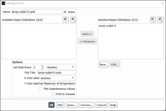Click the Fluent app icon in title bar

[x=4, y=3]
